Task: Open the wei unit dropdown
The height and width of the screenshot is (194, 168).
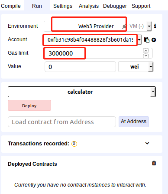Action: click(136, 67)
